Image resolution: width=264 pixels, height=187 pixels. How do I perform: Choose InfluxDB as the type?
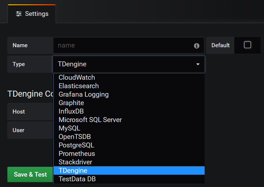71,111
